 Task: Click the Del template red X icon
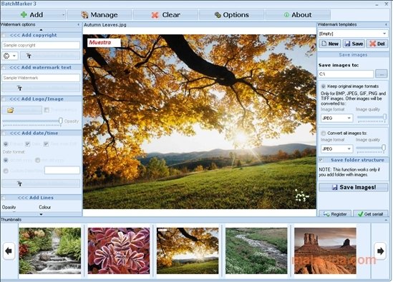pyautogui.click(x=372, y=44)
